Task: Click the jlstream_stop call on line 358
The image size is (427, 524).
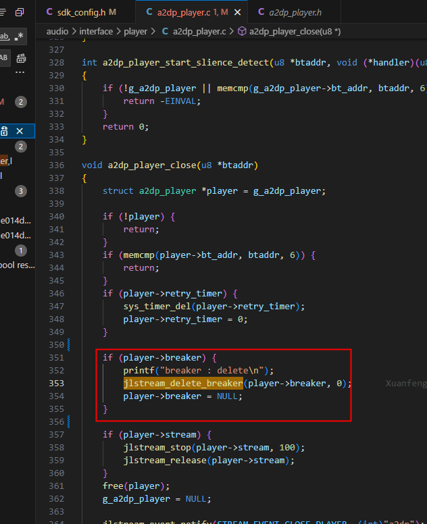Action: [157, 448]
